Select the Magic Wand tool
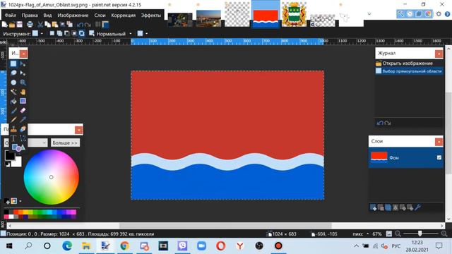Screen dimensions: 452x254 tap(13, 92)
